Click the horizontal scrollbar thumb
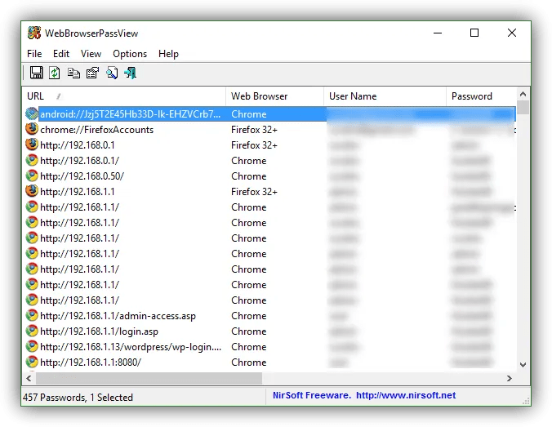 tap(149, 378)
